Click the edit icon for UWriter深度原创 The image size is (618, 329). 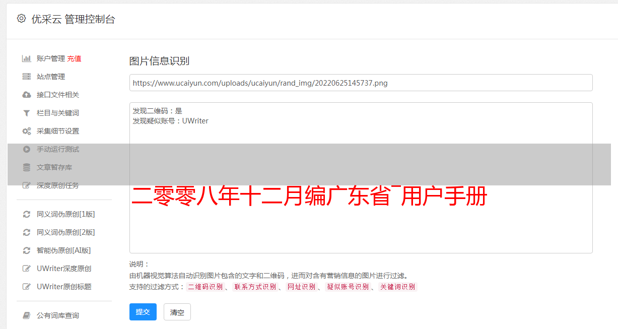click(x=27, y=269)
